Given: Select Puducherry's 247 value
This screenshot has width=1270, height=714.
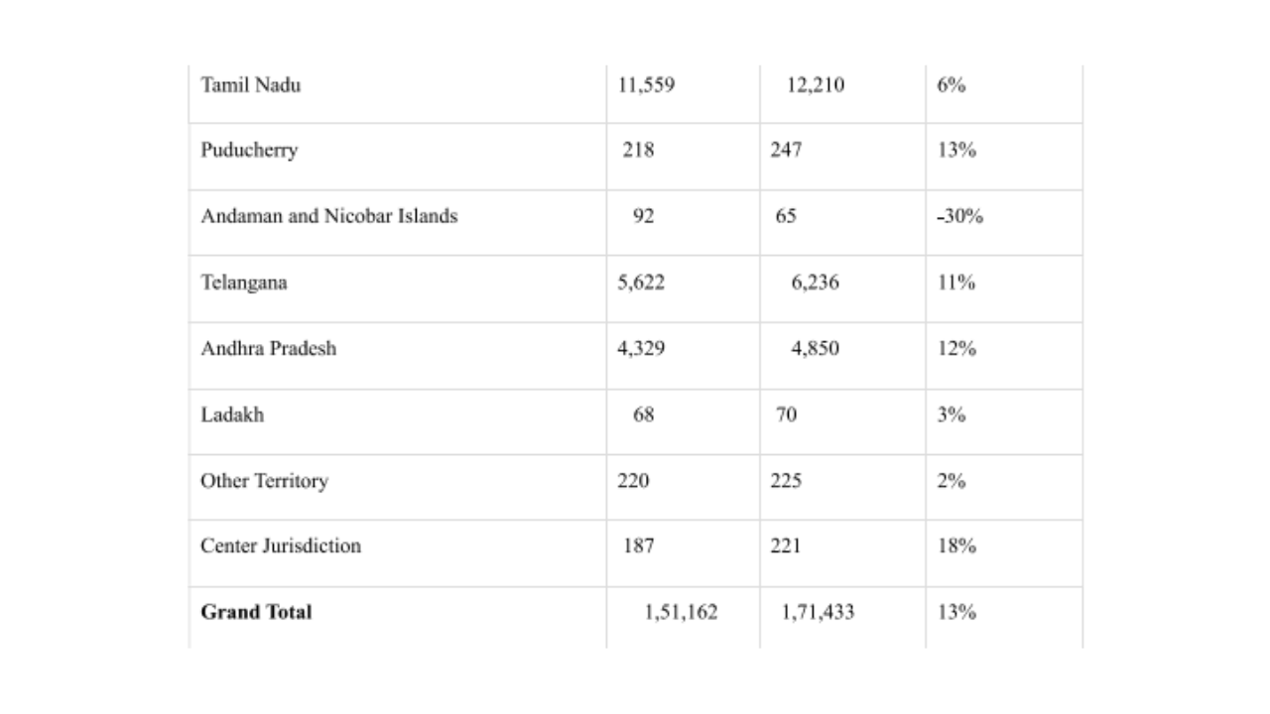Looking at the screenshot, I should click(786, 151).
